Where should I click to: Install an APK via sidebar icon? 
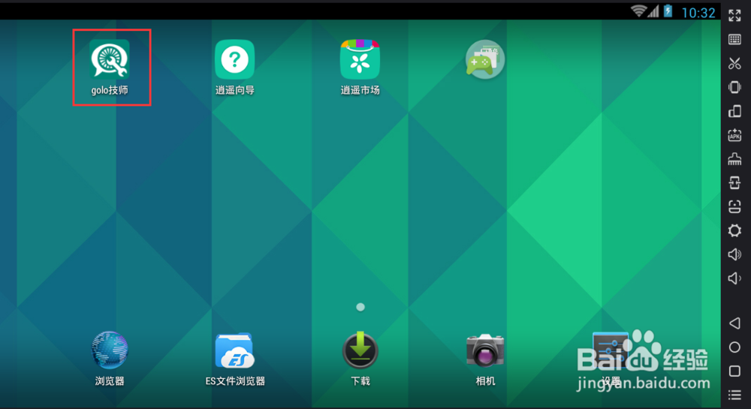pos(734,135)
